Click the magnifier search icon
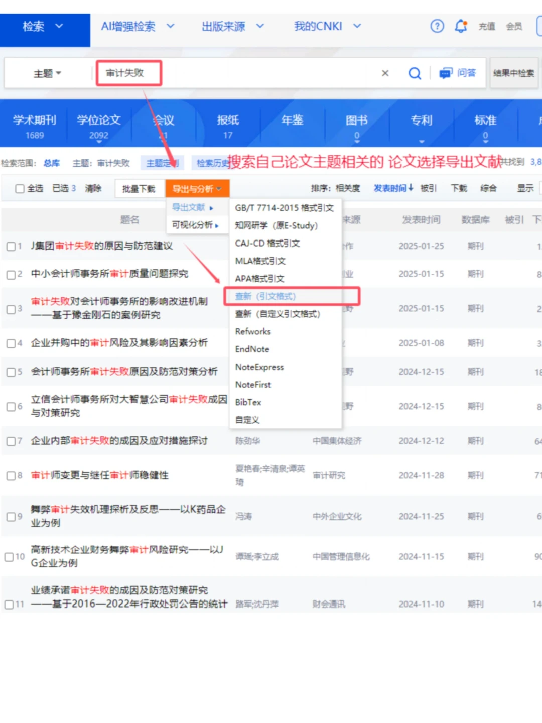This screenshot has width=542, height=723. 415,73
